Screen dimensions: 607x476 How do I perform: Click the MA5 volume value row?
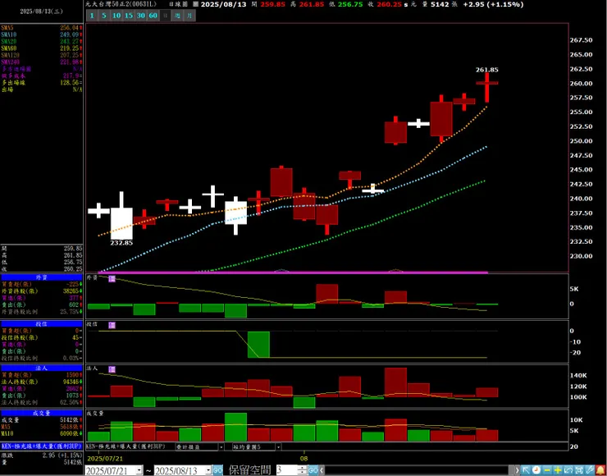point(41,427)
